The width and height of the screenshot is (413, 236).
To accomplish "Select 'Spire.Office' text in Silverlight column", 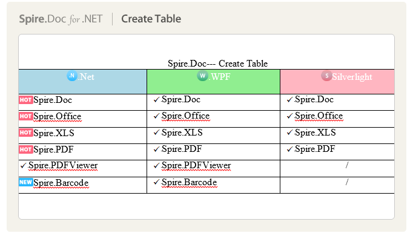I will click(319, 116).
